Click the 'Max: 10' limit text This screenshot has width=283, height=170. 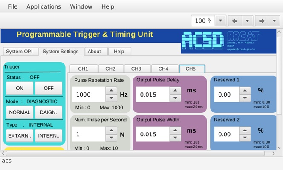point(109,148)
